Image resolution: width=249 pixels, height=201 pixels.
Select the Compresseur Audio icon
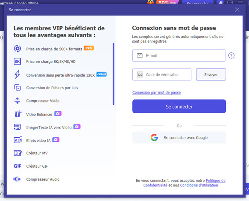[17, 179]
